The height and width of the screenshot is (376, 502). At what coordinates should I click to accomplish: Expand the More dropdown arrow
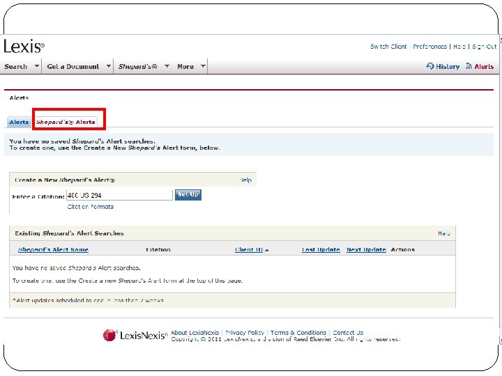pos(203,66)
